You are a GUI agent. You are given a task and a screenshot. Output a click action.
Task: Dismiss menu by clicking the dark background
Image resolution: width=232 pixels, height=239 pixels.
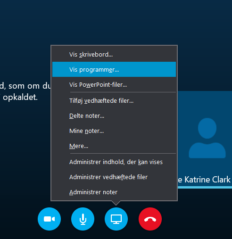click(110, 22)
